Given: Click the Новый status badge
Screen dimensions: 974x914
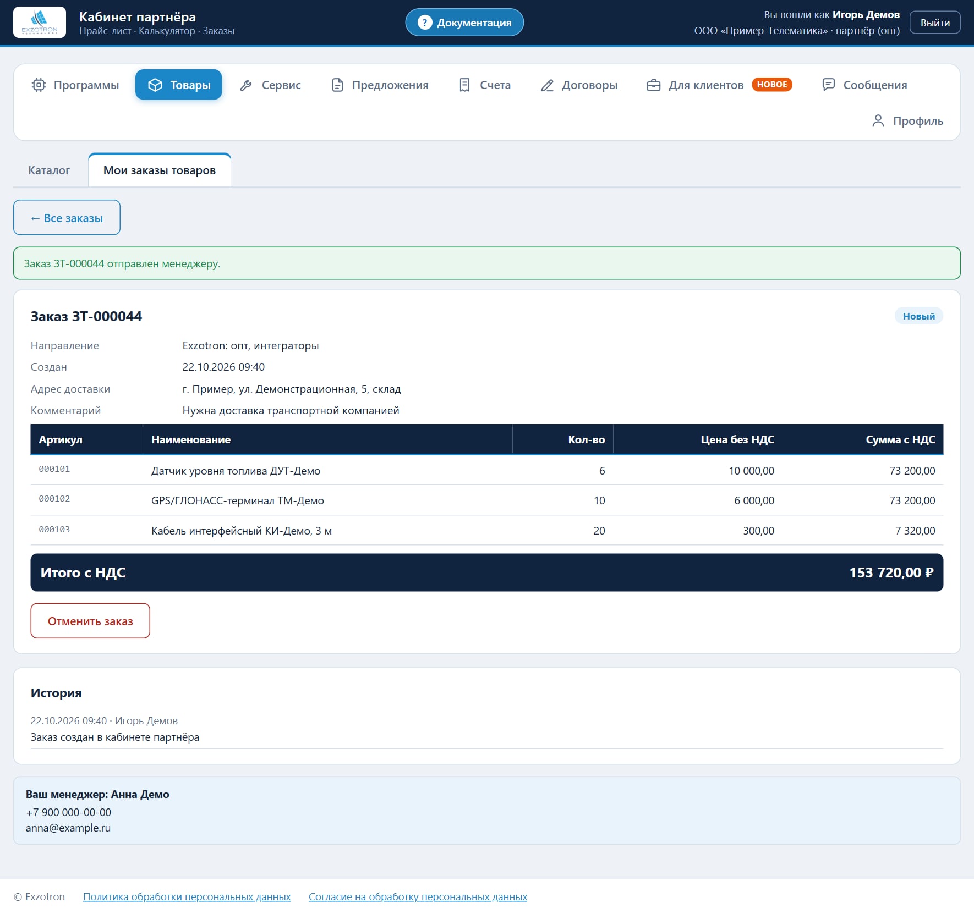Looking at the screenshot, I should pos(918,316).
